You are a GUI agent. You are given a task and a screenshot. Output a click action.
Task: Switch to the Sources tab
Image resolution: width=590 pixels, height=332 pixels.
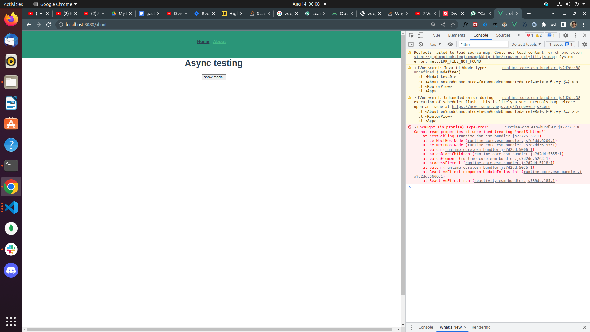503,35
